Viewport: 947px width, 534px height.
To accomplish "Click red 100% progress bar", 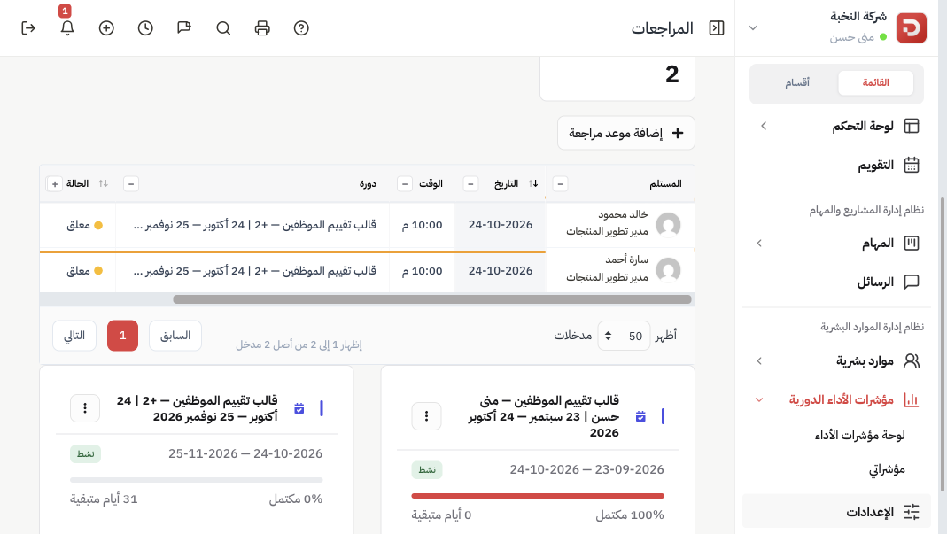I will point(538,496).
